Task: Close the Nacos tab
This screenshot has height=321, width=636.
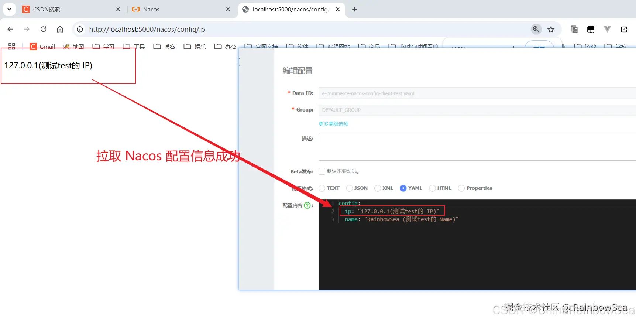Action: [228, 9]
